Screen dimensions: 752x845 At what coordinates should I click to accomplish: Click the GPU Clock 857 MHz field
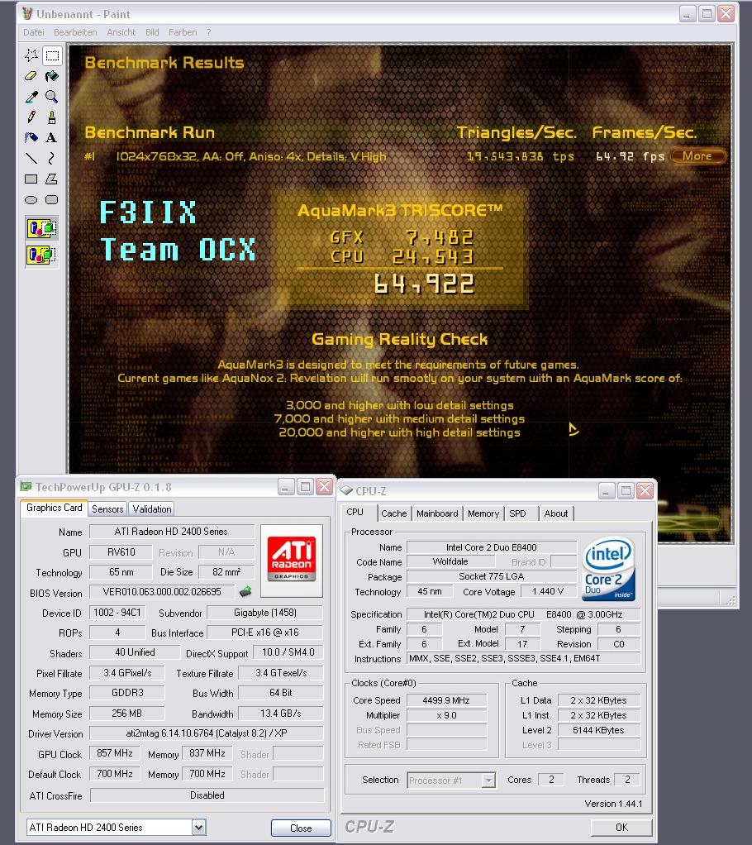point(115,753)
